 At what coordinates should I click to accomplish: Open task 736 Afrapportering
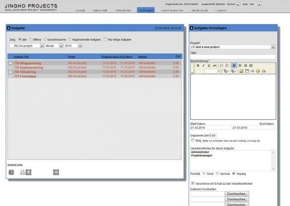point(28,63)
